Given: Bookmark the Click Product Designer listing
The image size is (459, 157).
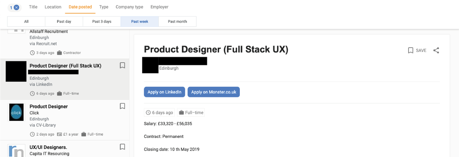Looking at the screenshot, I should point(122,106).
